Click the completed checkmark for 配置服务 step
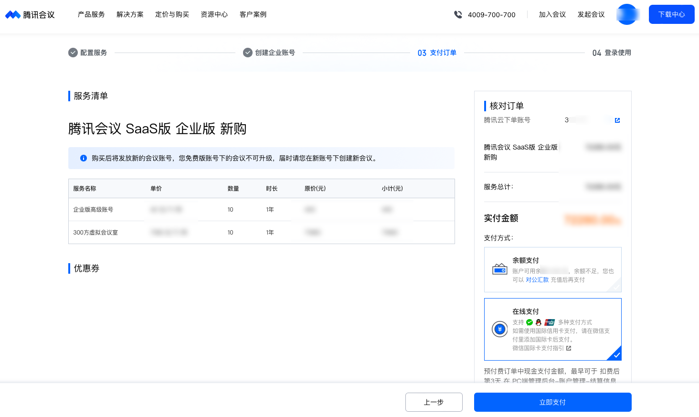This screenshot has height=417, width=699. (73, 53)
